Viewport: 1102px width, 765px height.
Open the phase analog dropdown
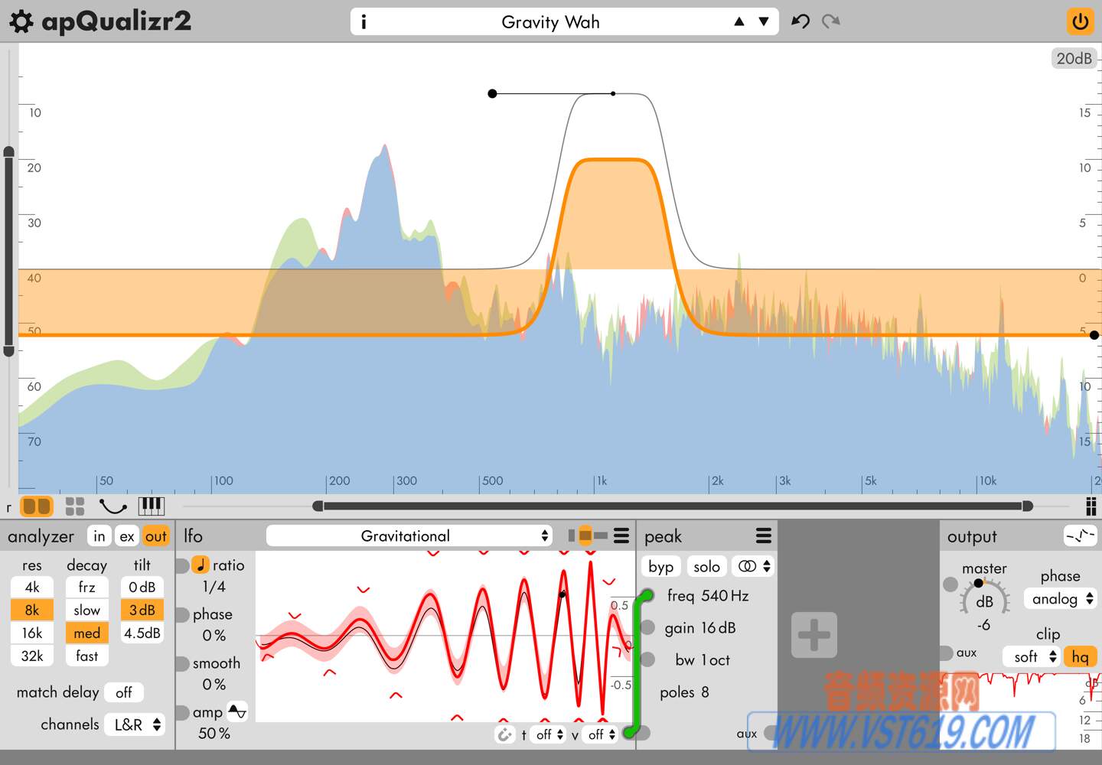click(1060, 599)
